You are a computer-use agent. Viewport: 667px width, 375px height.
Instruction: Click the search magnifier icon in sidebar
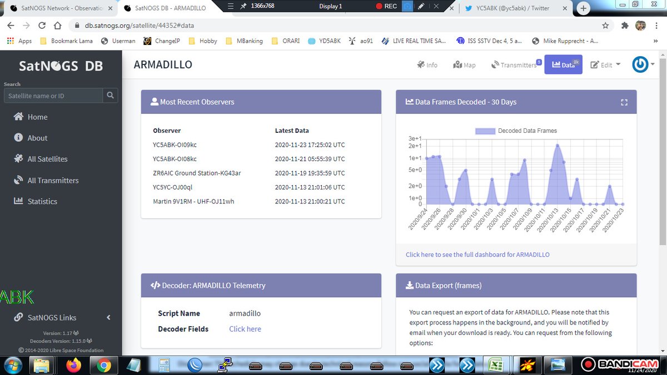click(111, 96)
